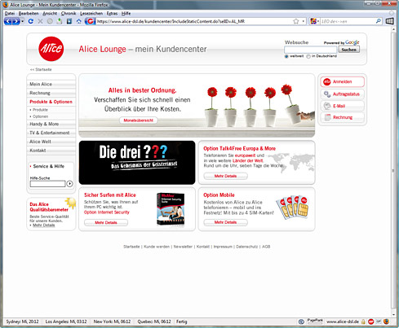Start search with the magnifier icon
The image size is (399, 328).
point(379,21)
